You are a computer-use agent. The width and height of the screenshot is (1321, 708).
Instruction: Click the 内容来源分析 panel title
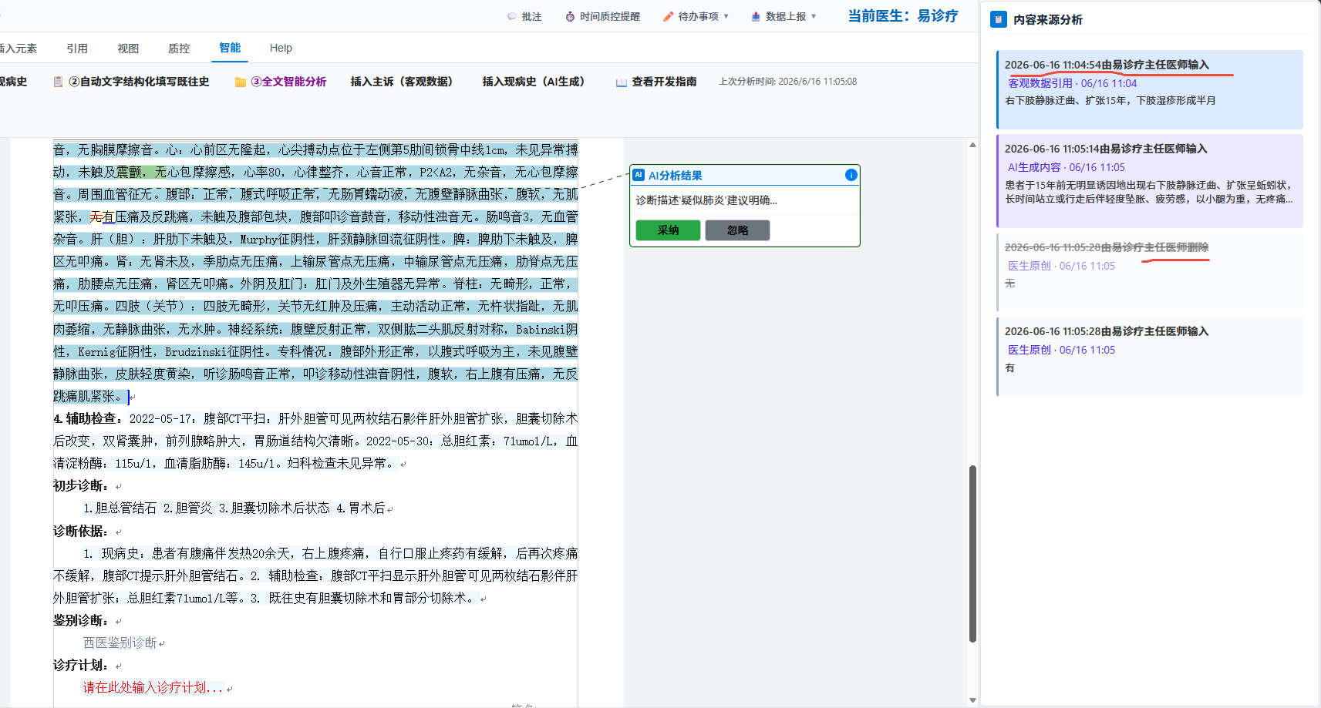(x=1048, y=19)
